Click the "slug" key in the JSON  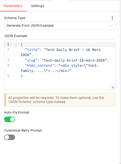click(31, 60)
